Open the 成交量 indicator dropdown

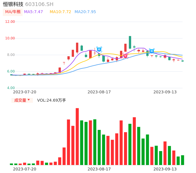click(x=22, y=100)
